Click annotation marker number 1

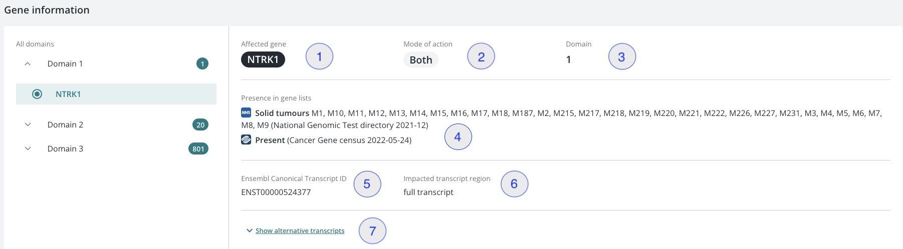[x=319, y=56]
